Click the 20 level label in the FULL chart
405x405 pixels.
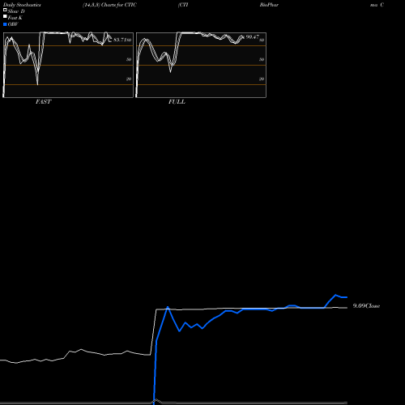262,79
